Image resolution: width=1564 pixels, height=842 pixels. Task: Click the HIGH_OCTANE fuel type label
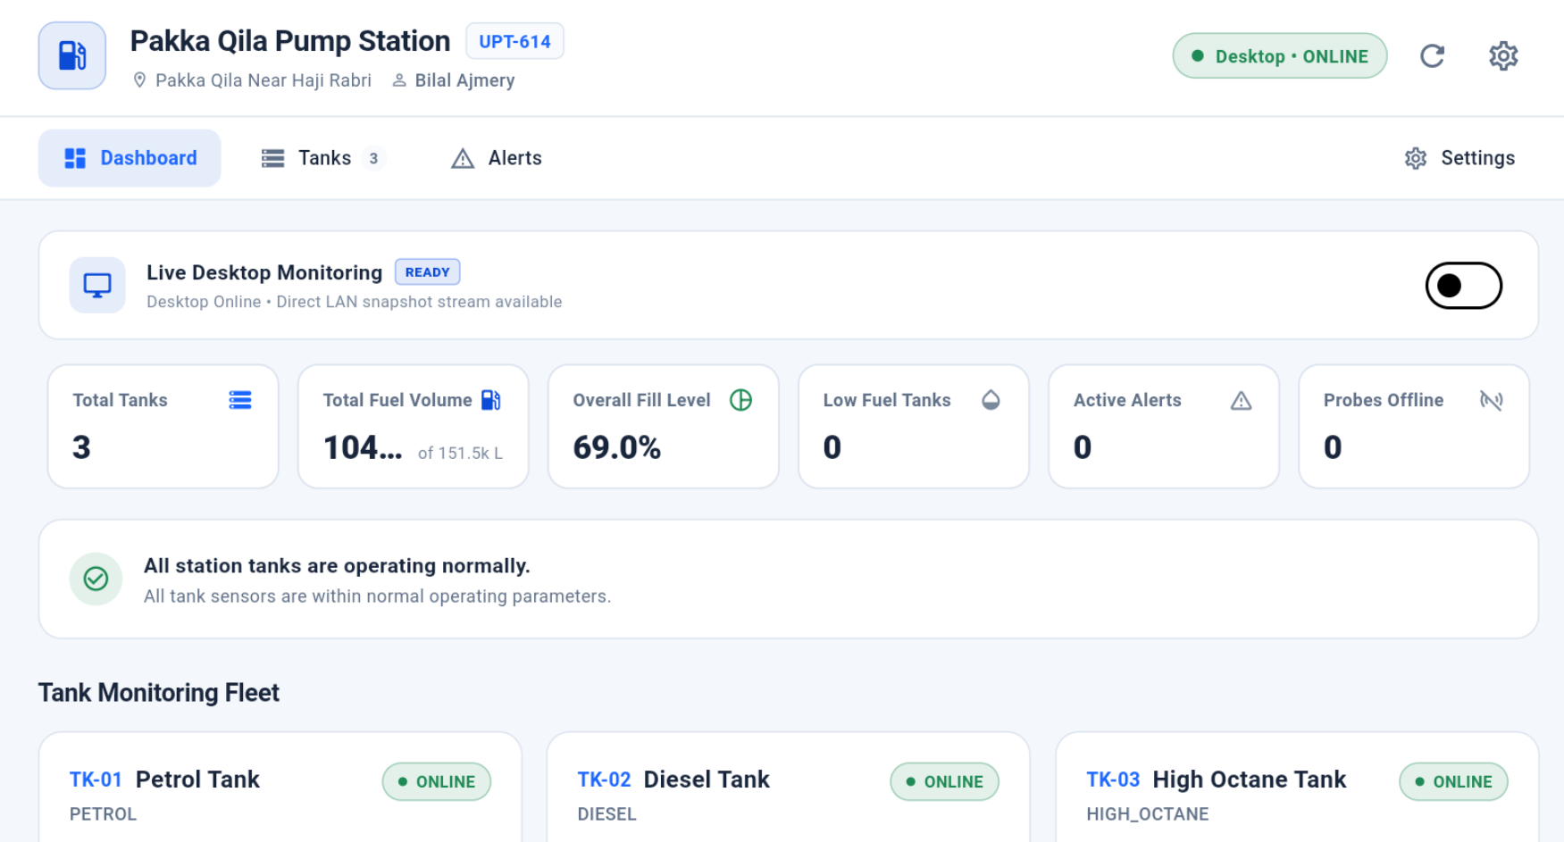(x=1148, y=814)
